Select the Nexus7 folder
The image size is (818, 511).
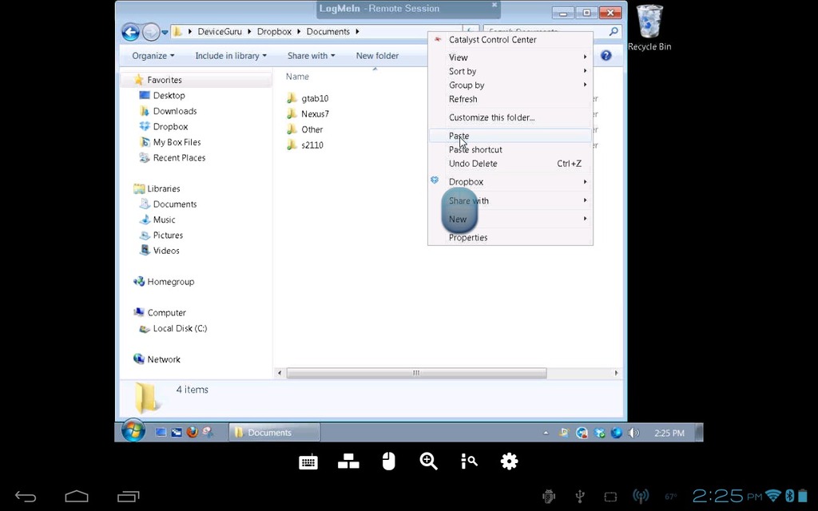[x=308, y=113]
